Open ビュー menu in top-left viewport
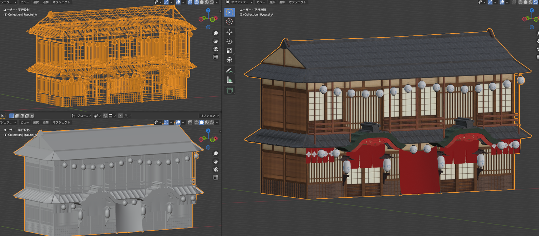Image resolution: width=539 pixels, height=236 pixels. click(24, 2)
